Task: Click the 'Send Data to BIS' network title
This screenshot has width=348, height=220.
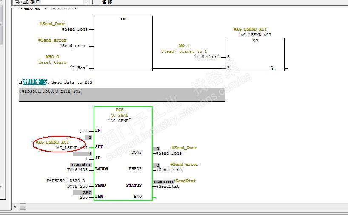Action: tap(72, 82)
